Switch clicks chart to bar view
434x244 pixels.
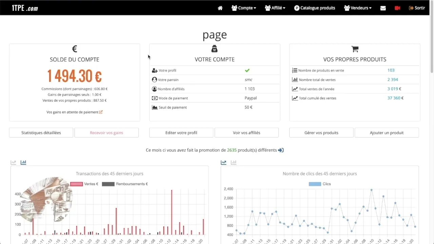coord(234,162)
